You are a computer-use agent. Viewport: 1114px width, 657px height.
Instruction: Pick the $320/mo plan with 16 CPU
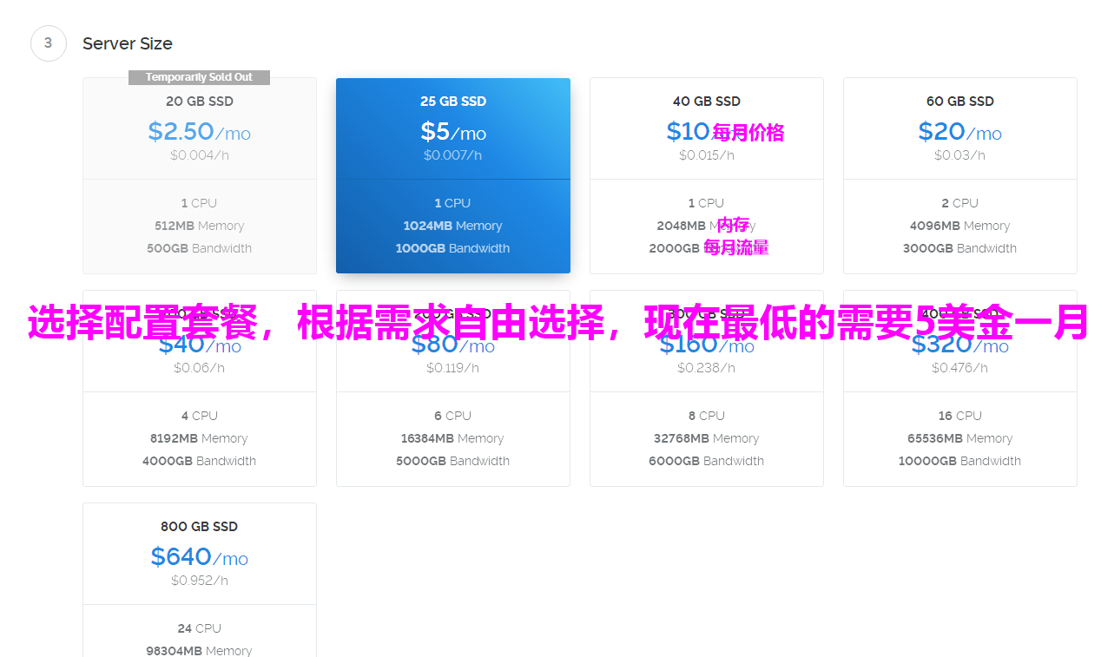click(960, 388)
